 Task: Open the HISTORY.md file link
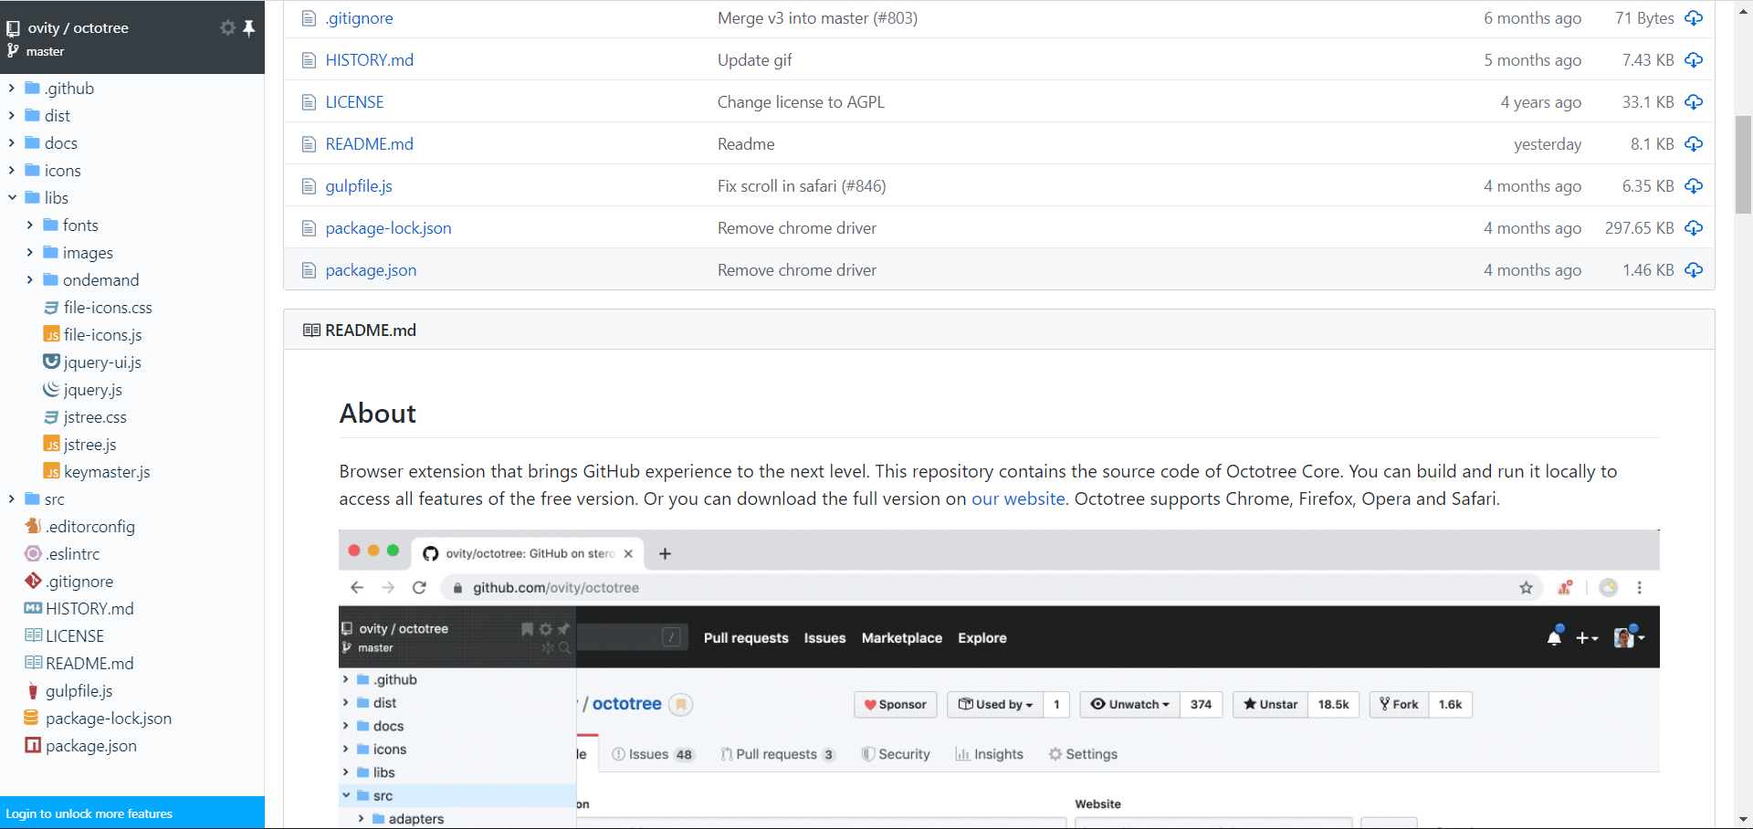(369, 60)
